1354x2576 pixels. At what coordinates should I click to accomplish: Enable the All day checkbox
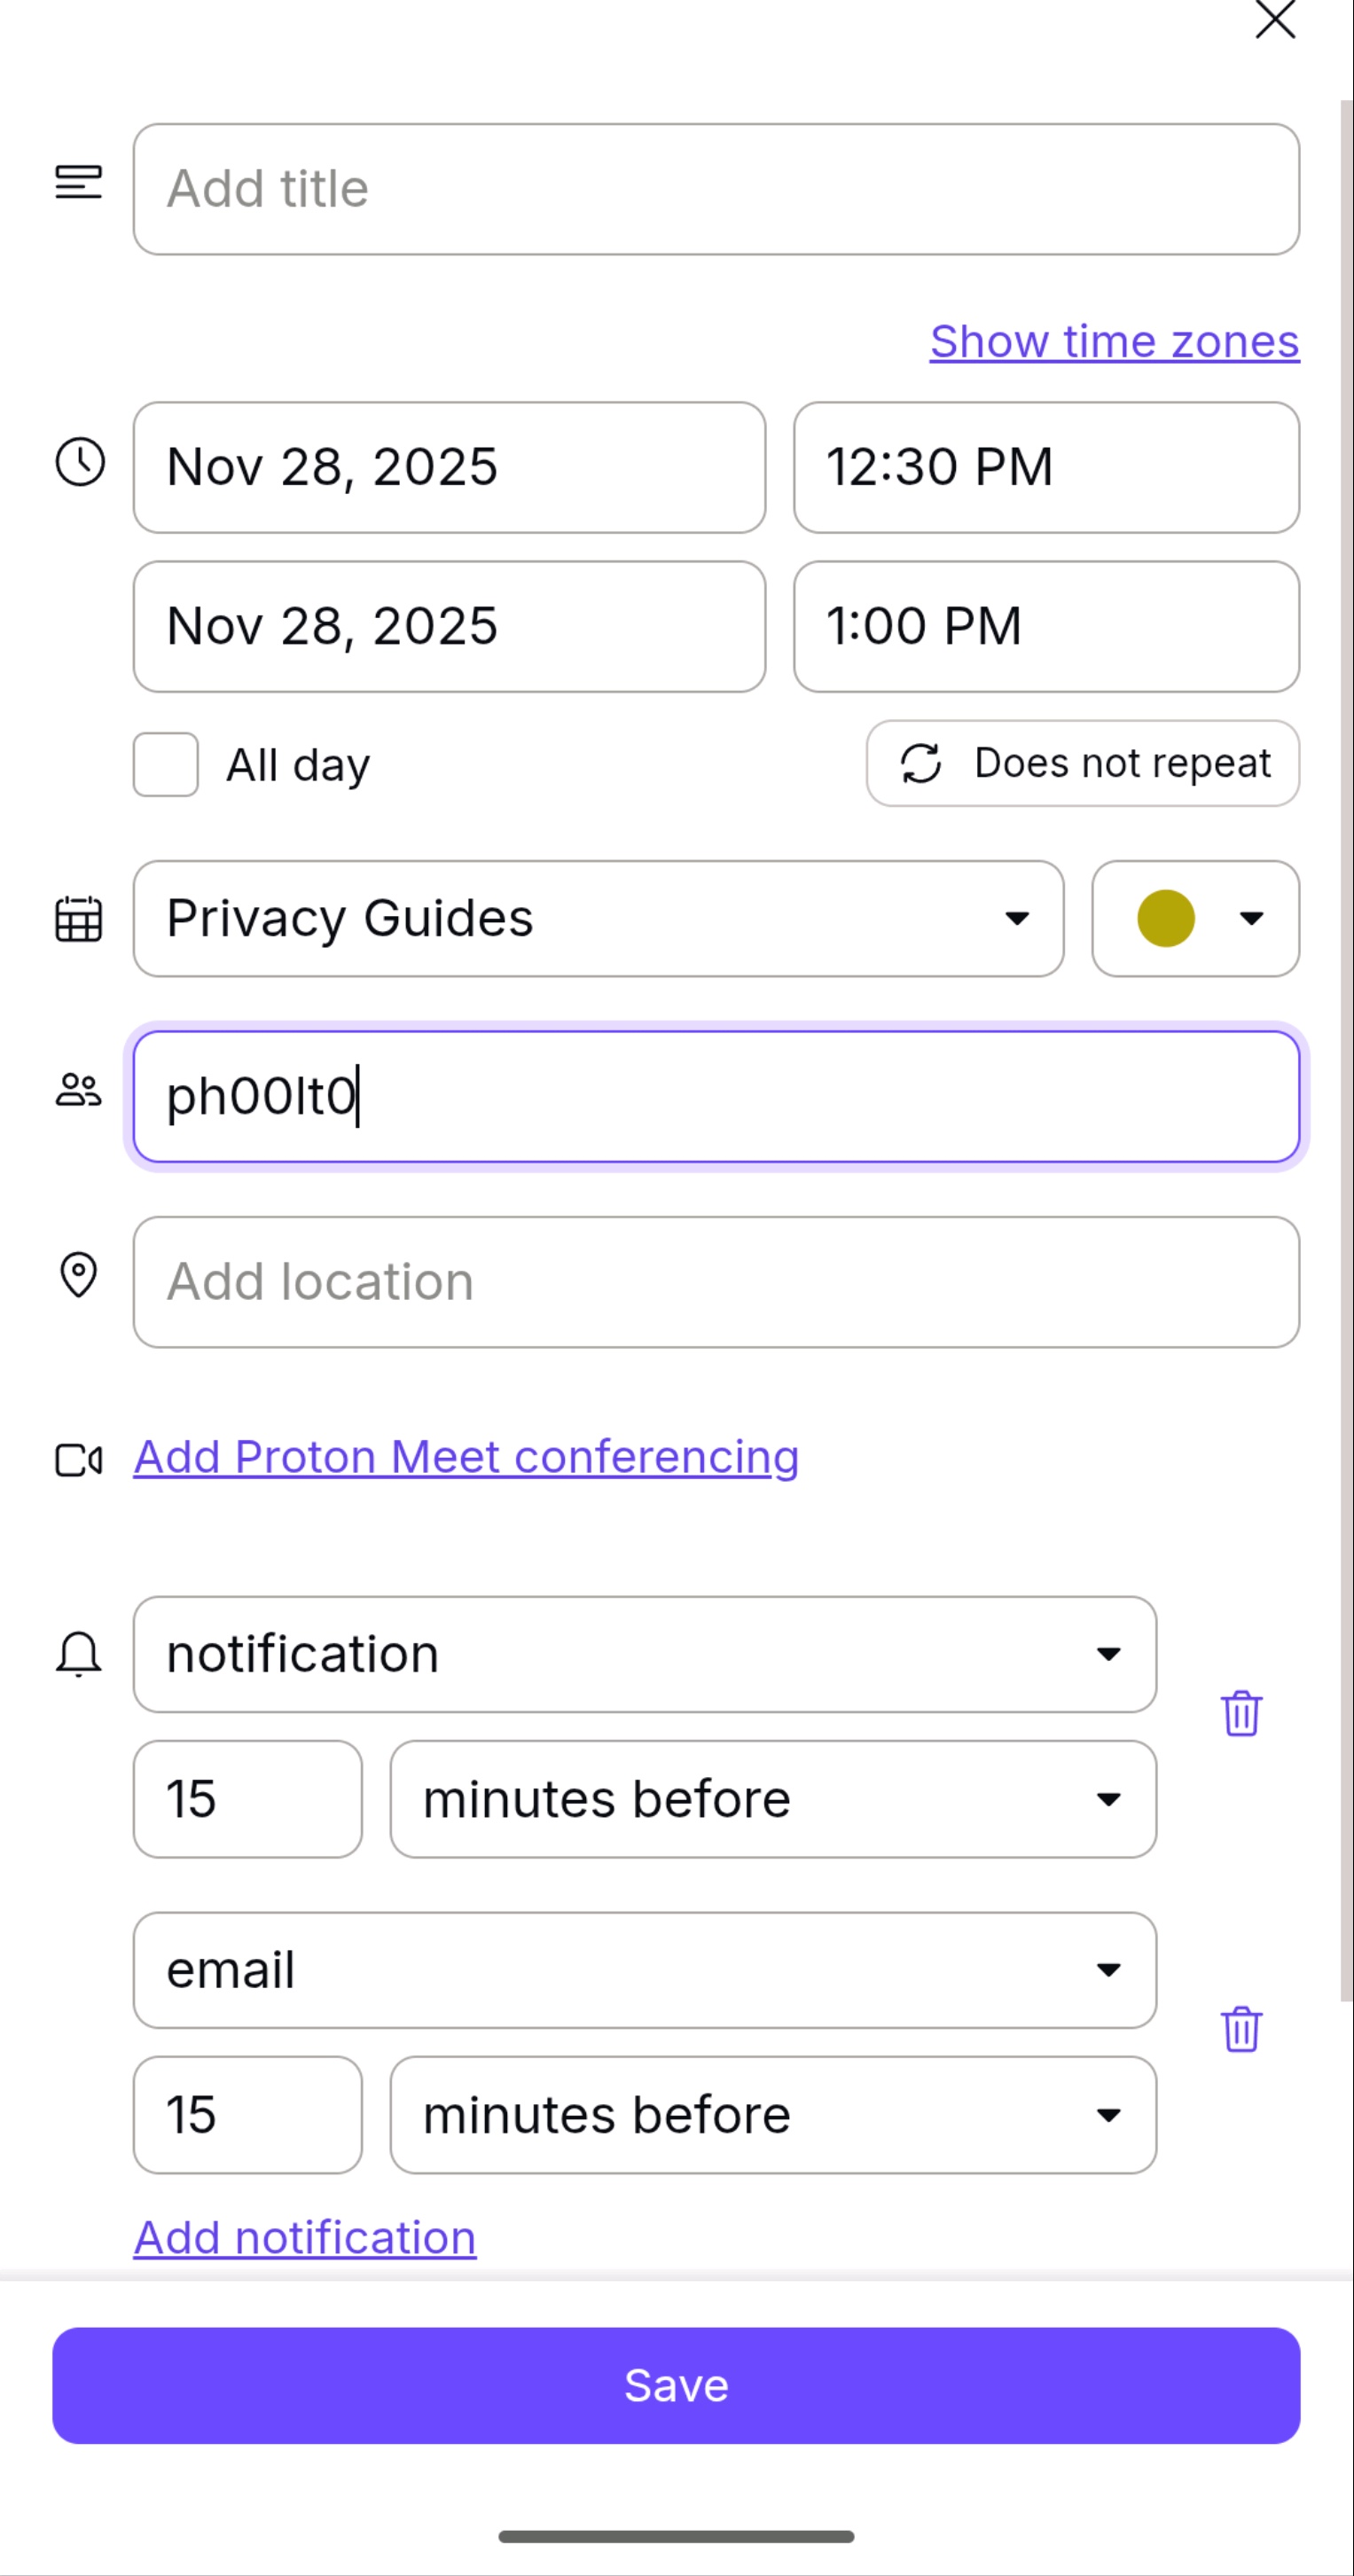166,765
